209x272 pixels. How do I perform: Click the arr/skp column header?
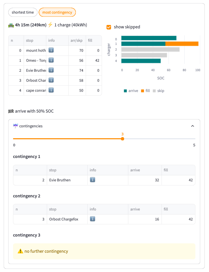tap(76, 41)
